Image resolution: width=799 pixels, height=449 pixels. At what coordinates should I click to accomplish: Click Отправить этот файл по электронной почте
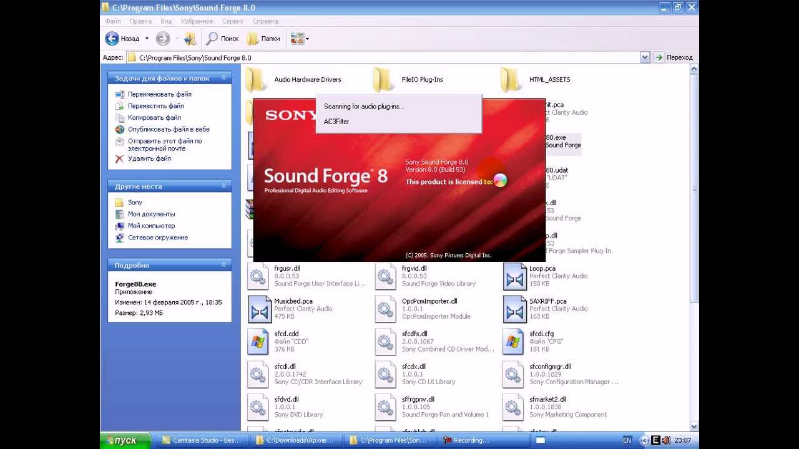pyautogui.click(x=165, y=145)
